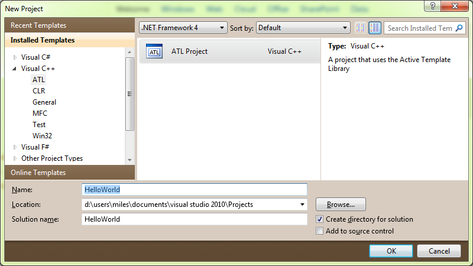Click the Browse... button
473x266 pixels.
[x=341, y=205]
